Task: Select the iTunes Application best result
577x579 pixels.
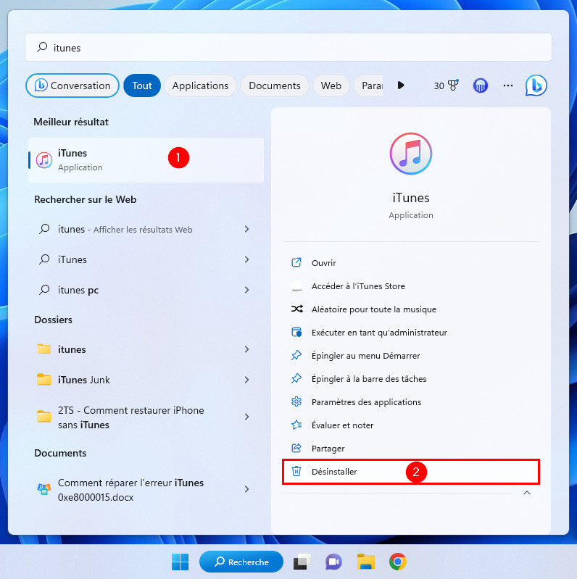Action: (146, 160)
